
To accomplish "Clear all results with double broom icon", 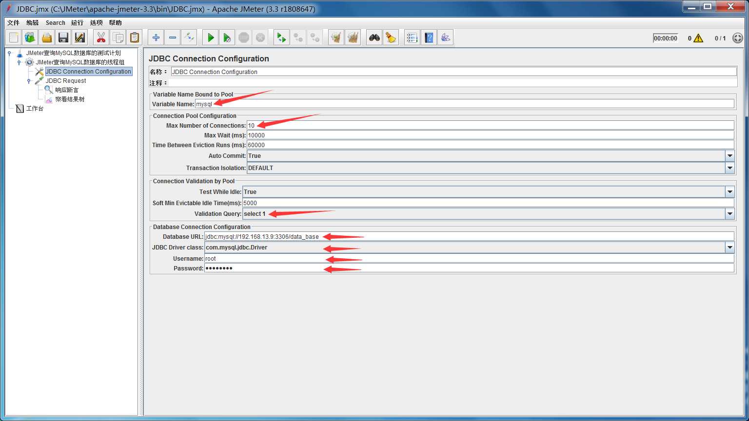I will (353, 38).
